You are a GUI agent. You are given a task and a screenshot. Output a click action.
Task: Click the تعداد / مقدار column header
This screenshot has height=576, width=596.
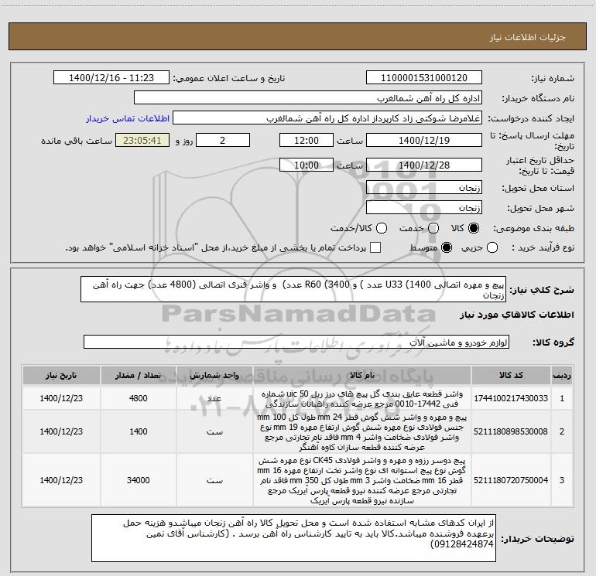[139, 376]
